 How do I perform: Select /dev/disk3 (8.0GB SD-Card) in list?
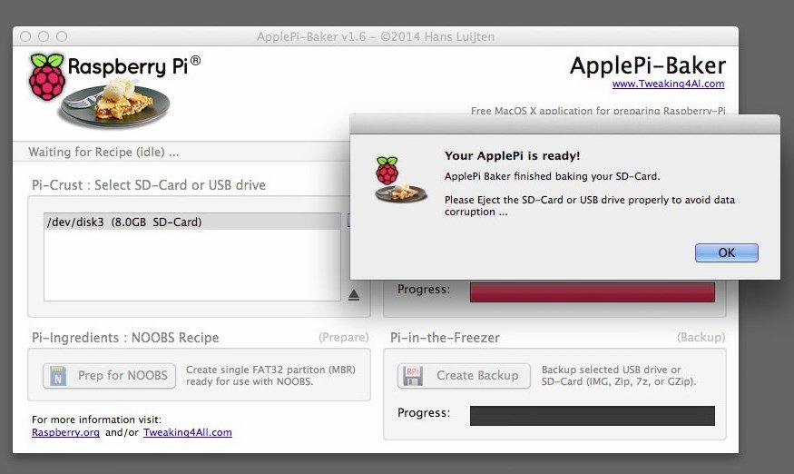pos(191,222)
